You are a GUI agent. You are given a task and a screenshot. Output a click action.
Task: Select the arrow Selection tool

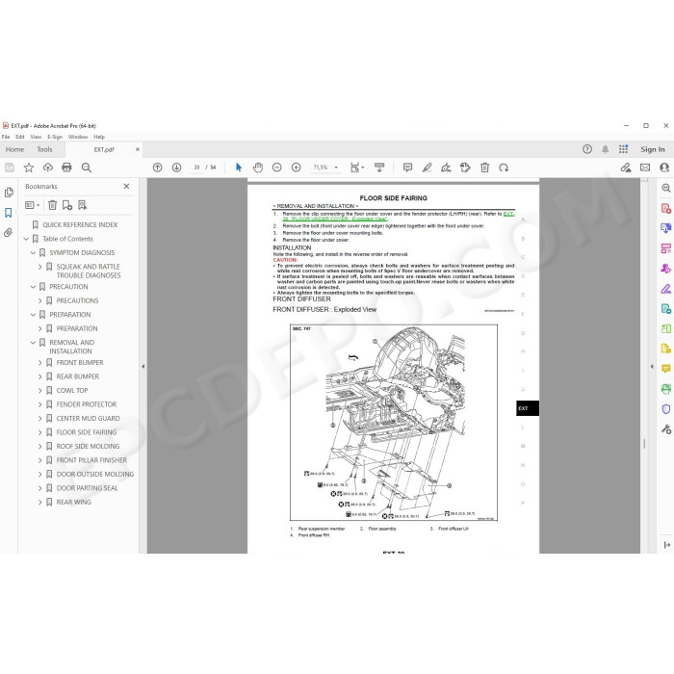click(x=239, y=168)
